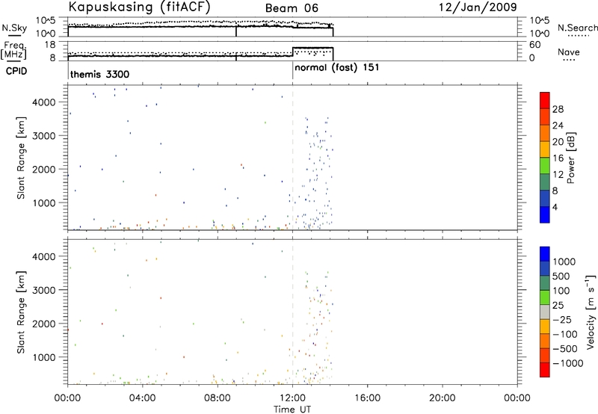Click the Power [dB] colorbar title
This screenshot has height=414, width=598.
(x=570, y=158)
